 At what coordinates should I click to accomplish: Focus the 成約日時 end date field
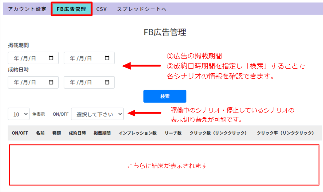click(x=89, y=82)
